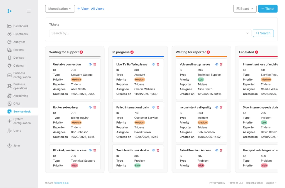285x188 pixels.
Task: Delete the Router set-up help ticket
Action: pyautogui.click(x=95, y=107)
